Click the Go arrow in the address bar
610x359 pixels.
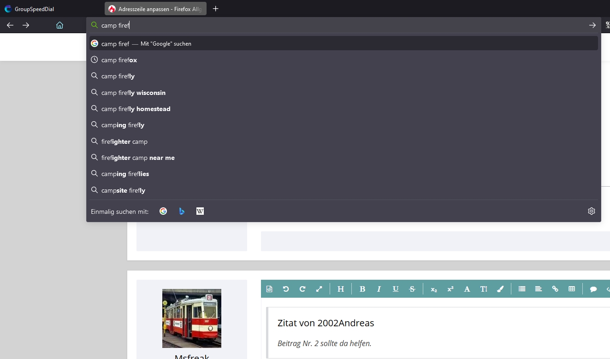(x=592, y=25)
